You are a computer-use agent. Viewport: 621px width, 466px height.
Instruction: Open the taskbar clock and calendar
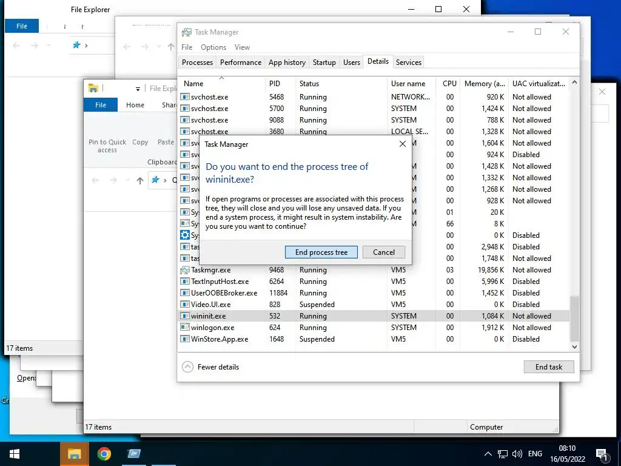567,454
